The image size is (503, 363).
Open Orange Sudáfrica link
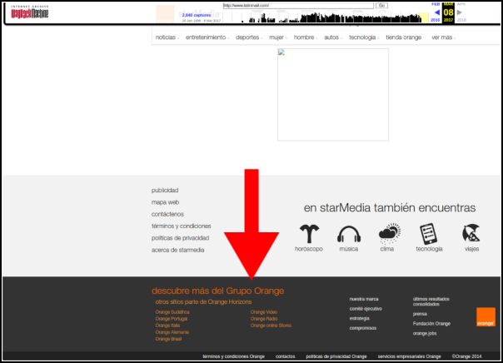[172, 312]
